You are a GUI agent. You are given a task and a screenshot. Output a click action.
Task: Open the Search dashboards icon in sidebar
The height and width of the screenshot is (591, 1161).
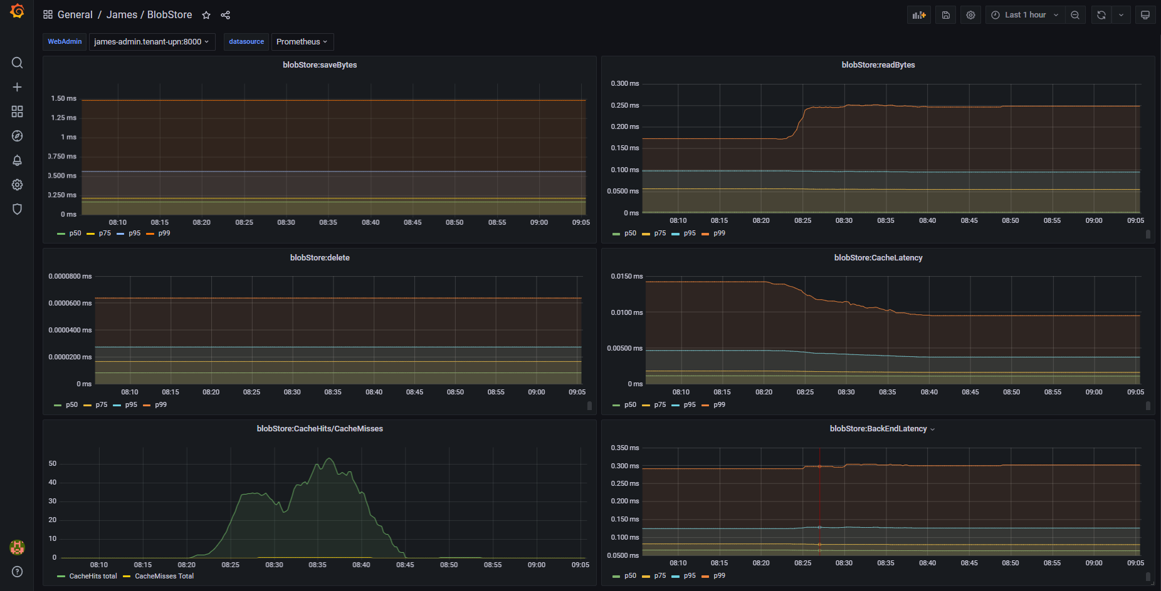point(17,63)
